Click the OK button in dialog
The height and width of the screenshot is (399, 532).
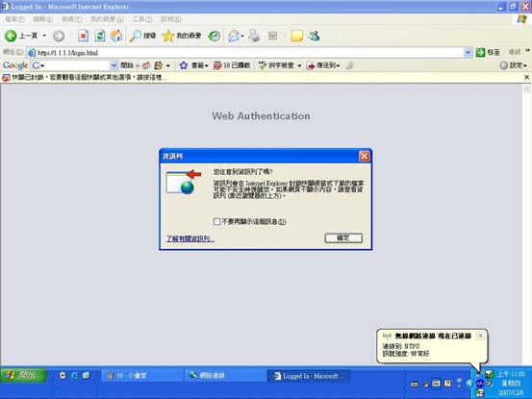coord(343,238)
